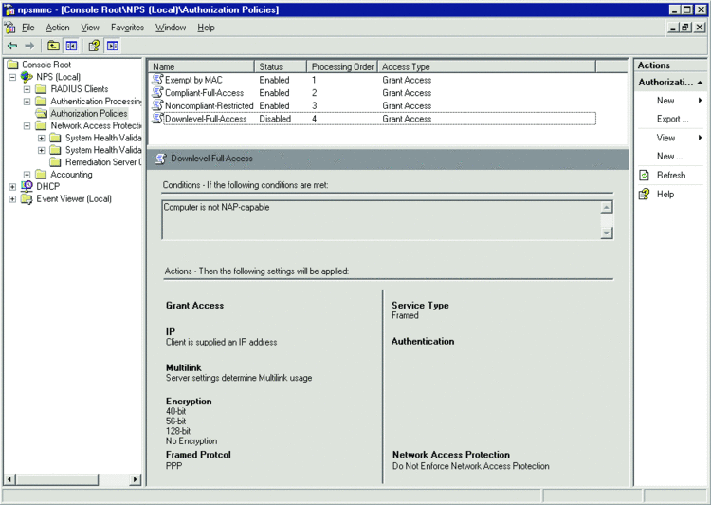Select the Noncompliant-Restricted policy row

[x=209, y=105]
